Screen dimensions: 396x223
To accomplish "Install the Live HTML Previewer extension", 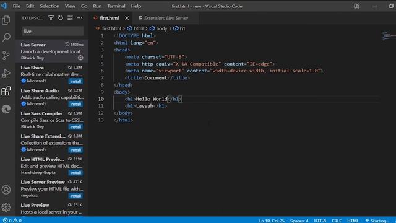I will coord(75,173).
